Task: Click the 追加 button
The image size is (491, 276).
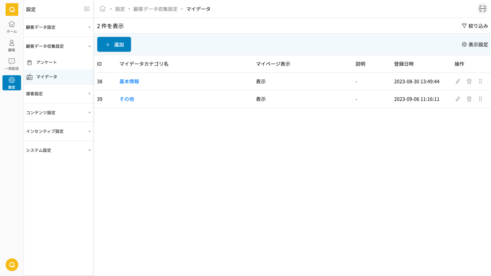Action: (x=114, y=45)
